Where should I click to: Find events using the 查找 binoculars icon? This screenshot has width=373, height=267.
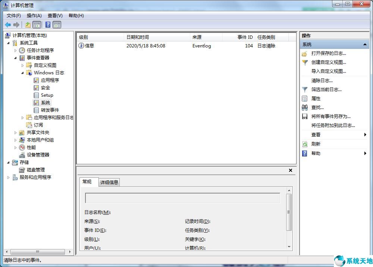point(305,107)
